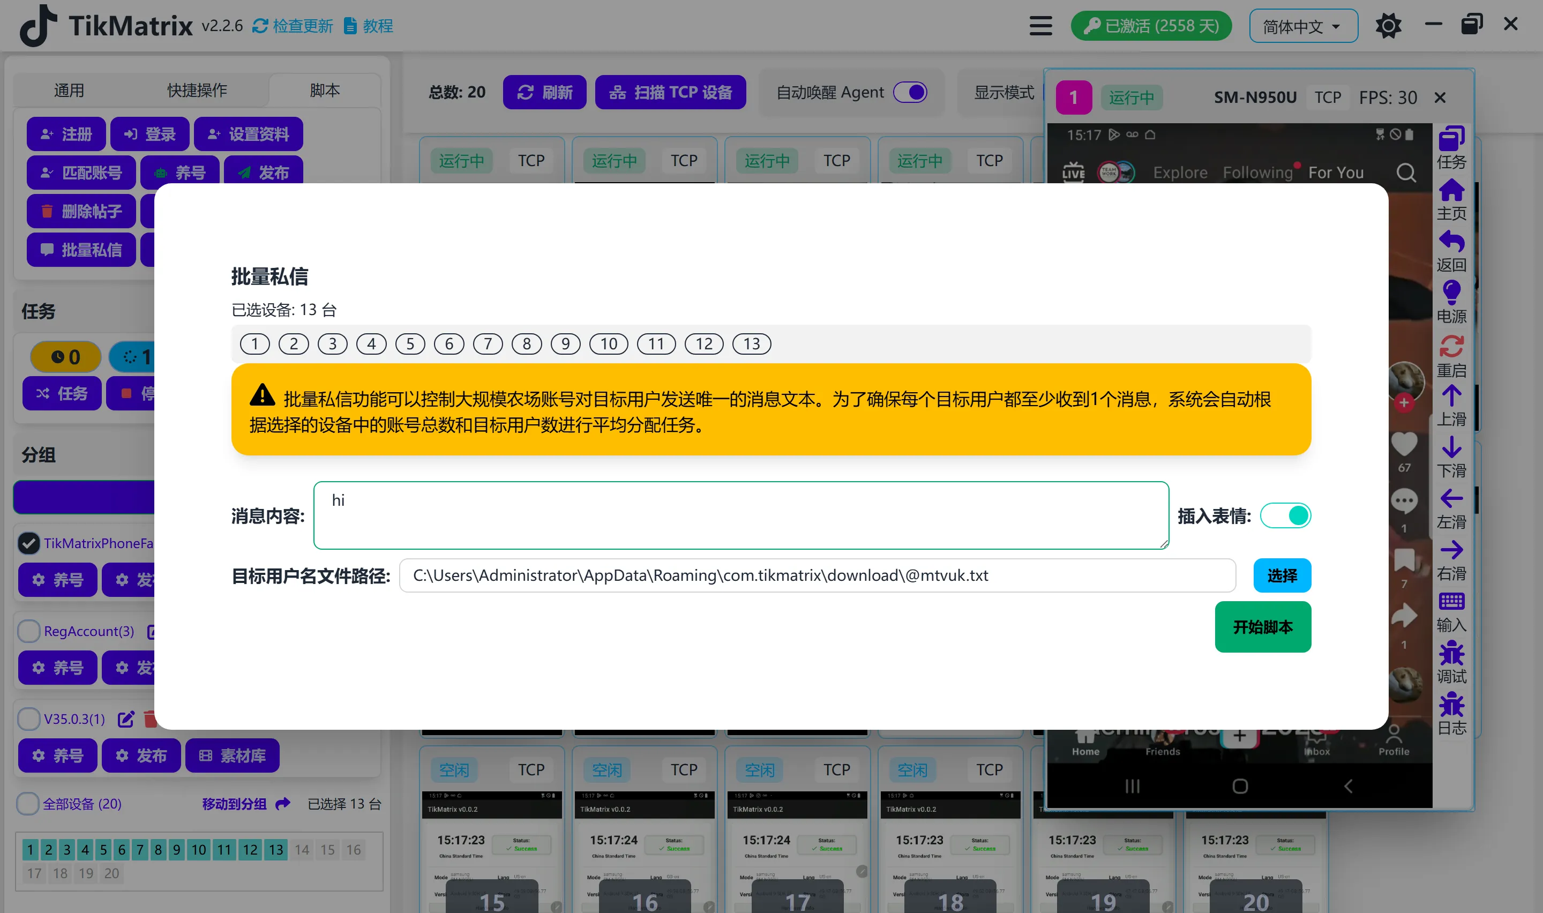1543x913 pixels.
Task: Click the 扫描 TCP 设备 button
Action: pos(670,92)
